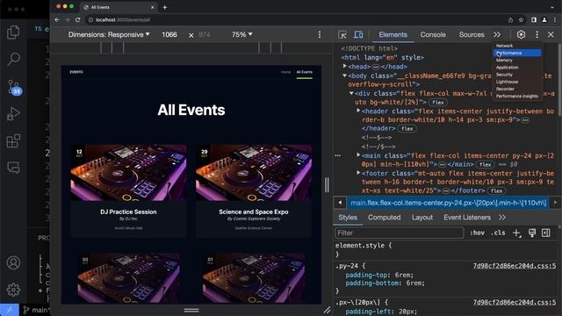Click browser address bar localhost URL

(x=123, y=20)
